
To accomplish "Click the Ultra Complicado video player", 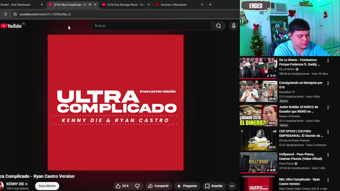I will click(116, 102).
